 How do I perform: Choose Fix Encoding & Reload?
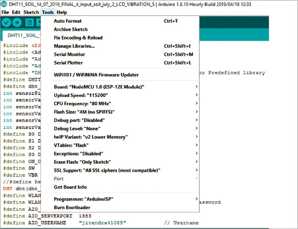coord(120,38)
